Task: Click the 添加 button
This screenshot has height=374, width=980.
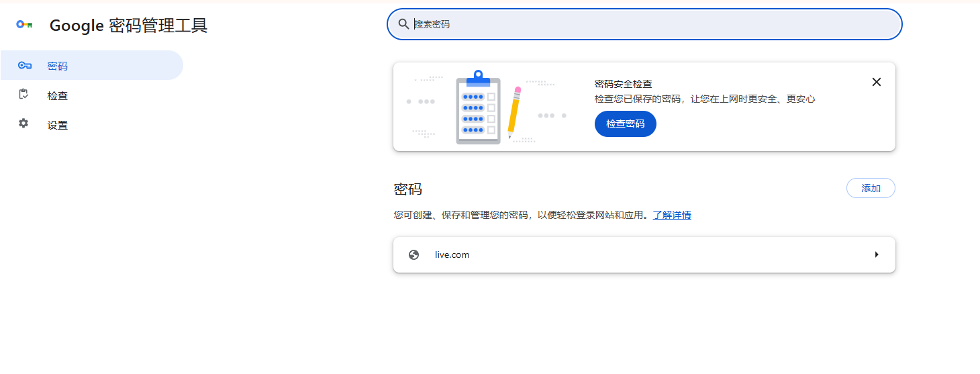Action: [871, 188]
